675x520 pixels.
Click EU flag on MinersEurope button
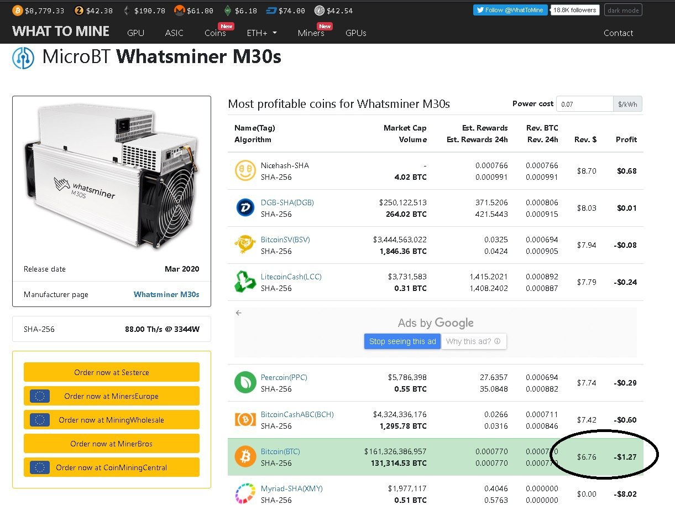[40, 396]
